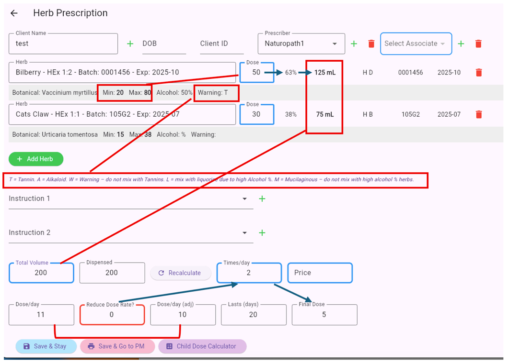Focus the Price field
The image size is (509, 364).
[x=320, y=273]
